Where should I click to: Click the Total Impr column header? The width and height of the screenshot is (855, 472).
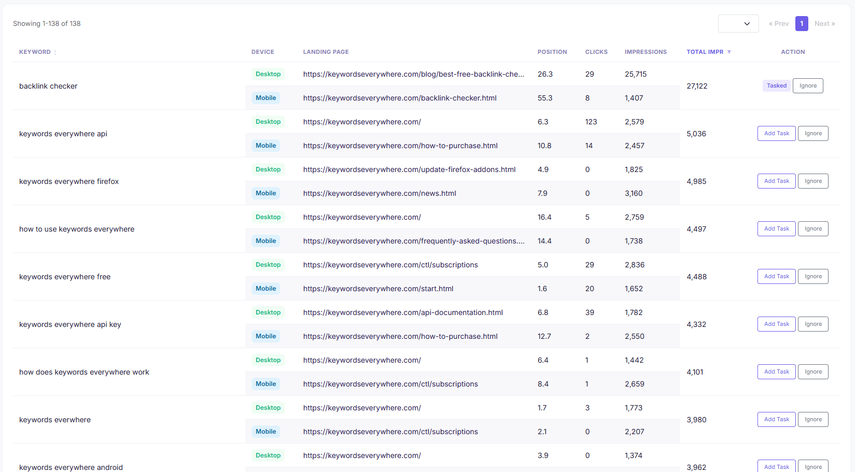tap(705, 52)
